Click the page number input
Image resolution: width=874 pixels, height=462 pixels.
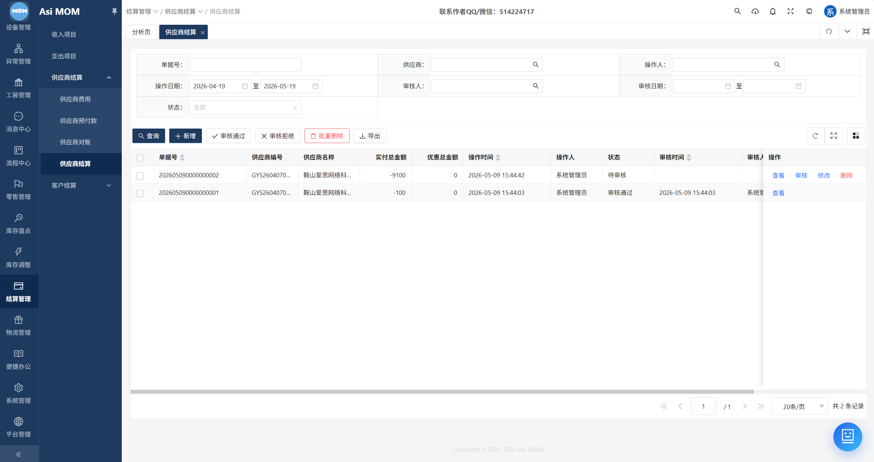pos(703,407)
